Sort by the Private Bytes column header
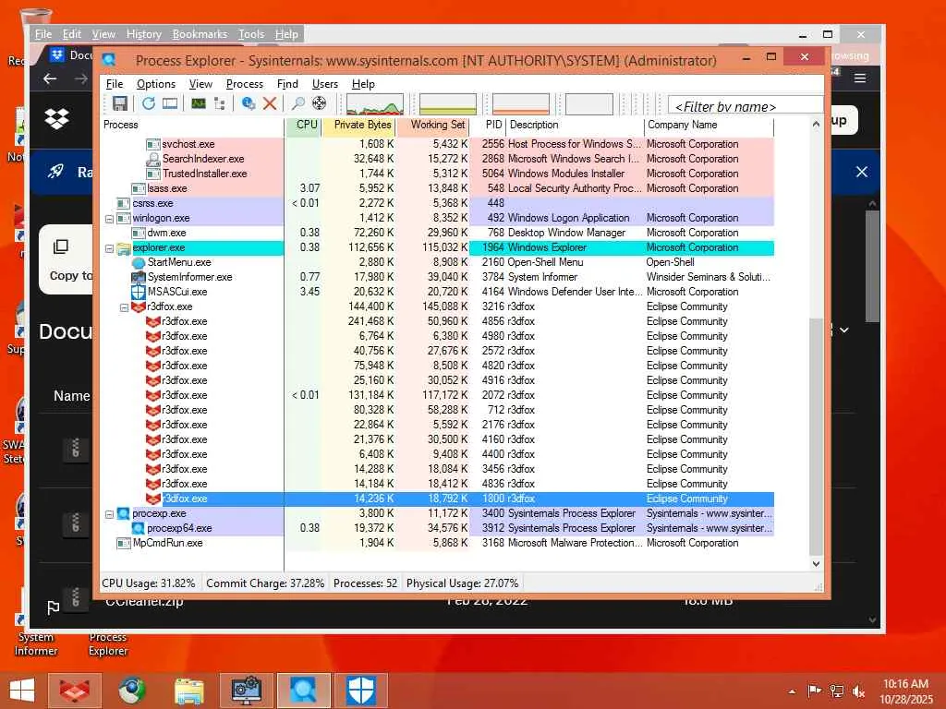The image size is (946, 709). (359, 125)
